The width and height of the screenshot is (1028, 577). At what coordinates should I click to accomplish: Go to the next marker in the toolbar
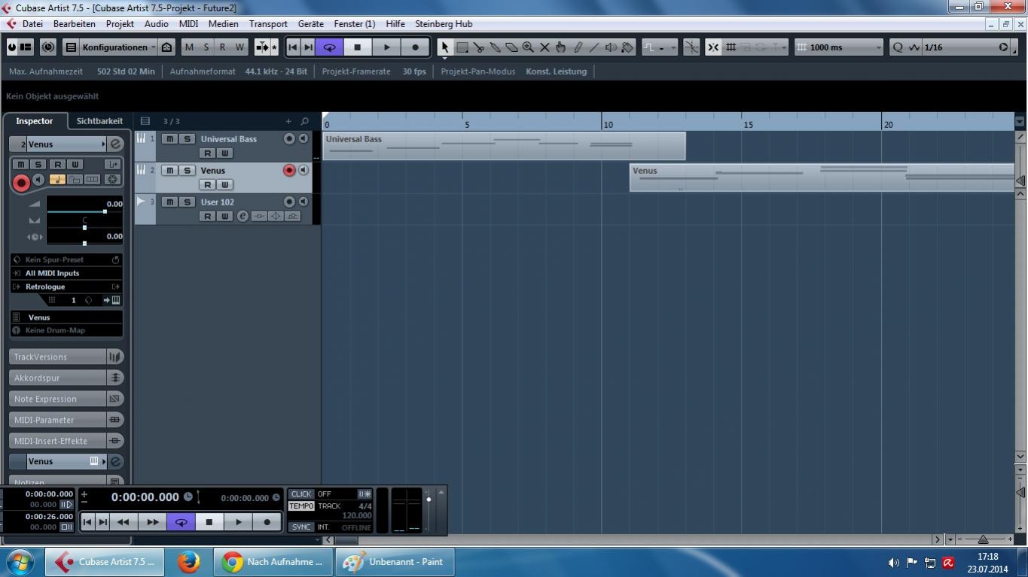click(308, 47)
